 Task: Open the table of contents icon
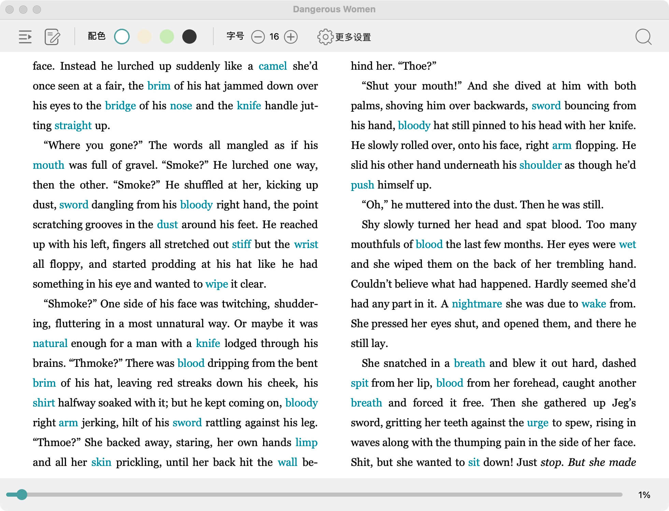coord(25,37)
